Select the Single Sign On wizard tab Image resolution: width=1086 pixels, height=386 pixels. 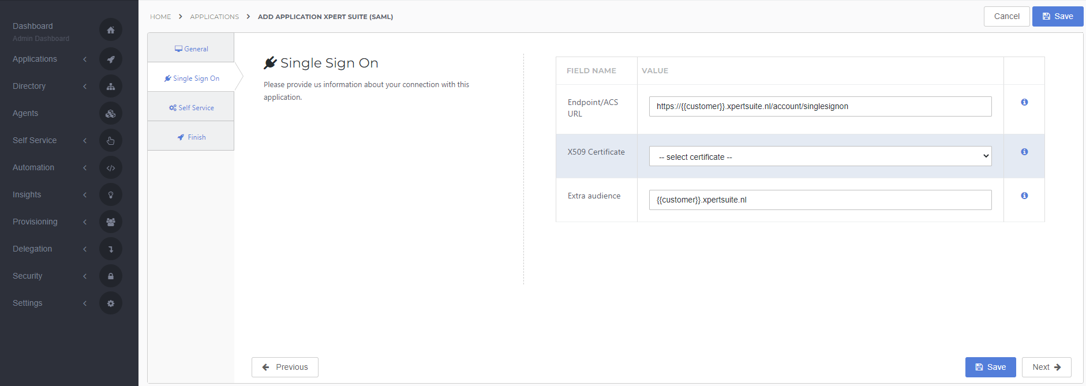[x=191, y=78]
